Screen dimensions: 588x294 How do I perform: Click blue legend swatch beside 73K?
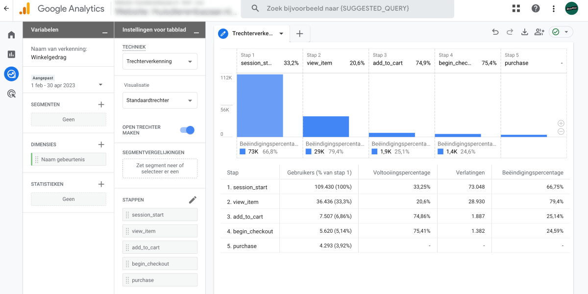click(x=243, y=152)
